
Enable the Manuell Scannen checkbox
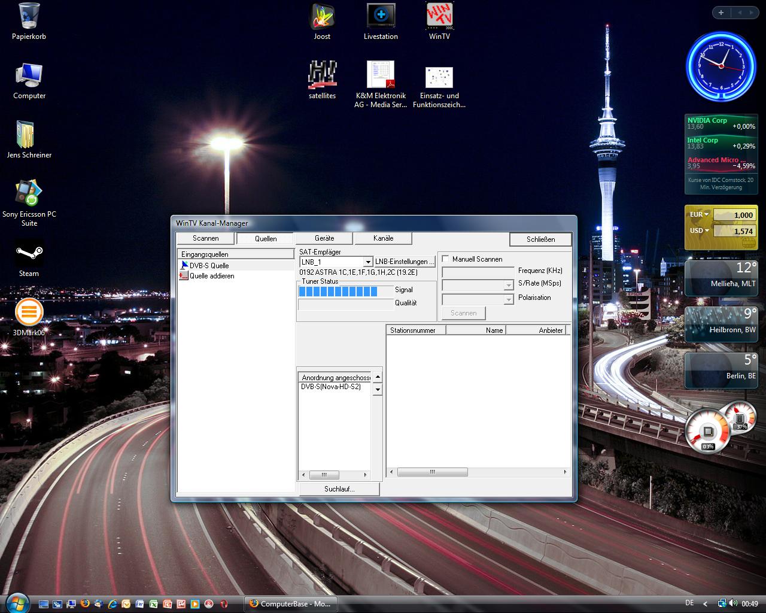tap(446, 259)
